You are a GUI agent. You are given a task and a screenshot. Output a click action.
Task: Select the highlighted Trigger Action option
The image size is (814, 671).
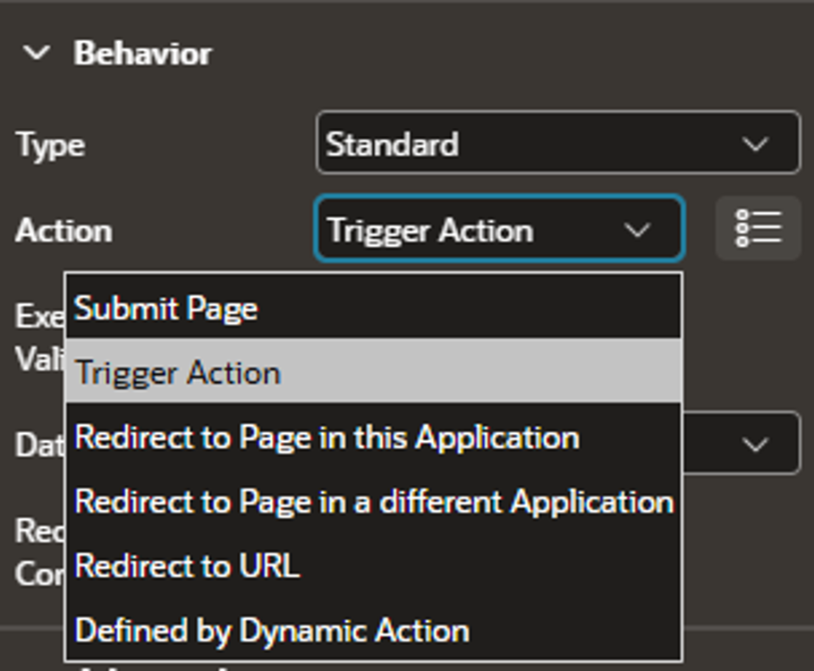373,372
